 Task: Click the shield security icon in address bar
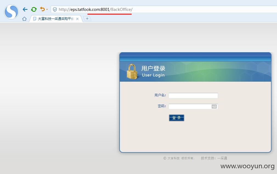point(55,10)
